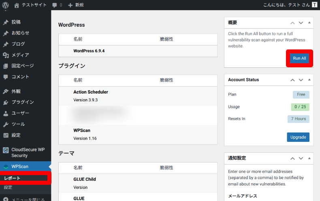Image resolution: width=320 pixels, height=201 pixels.
Task: Click the pin icon beside ブログ
Action: pyautogui.click(x=6, y=44)
